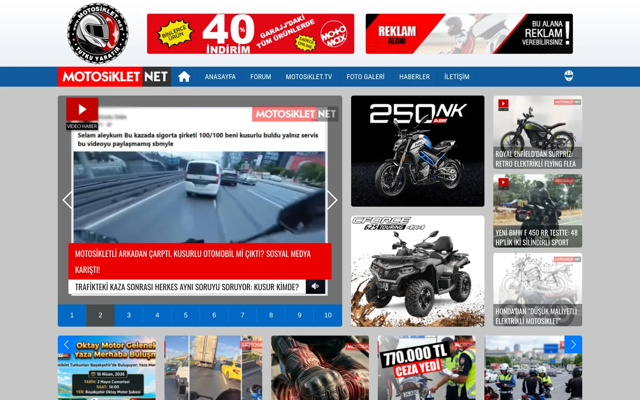Click play icon on Royal Enfield card

click(503, 104)
